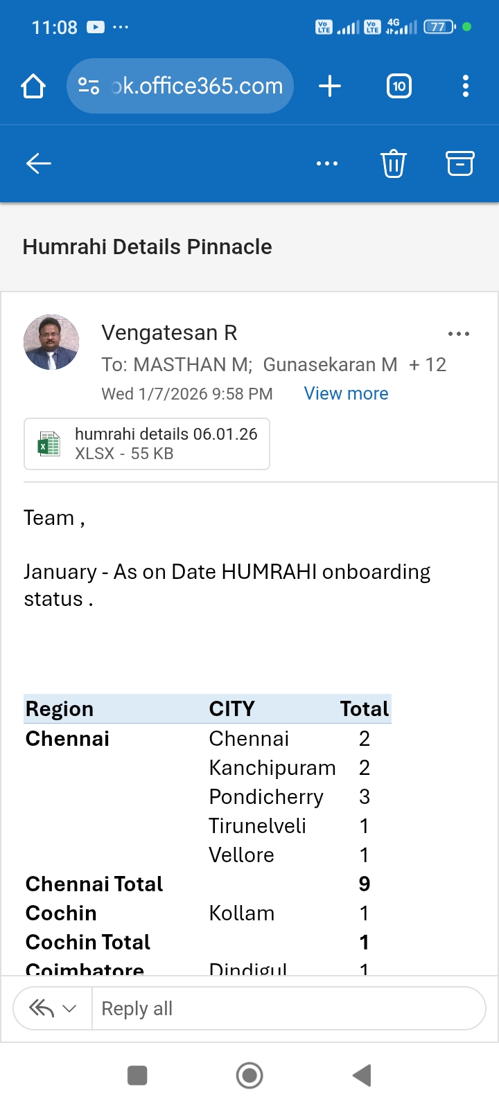Open site settings icon in address bar

click(89, 87)
